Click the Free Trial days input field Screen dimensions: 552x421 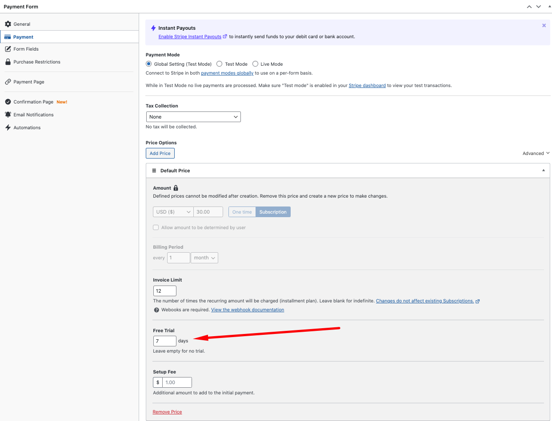(164, 341)
